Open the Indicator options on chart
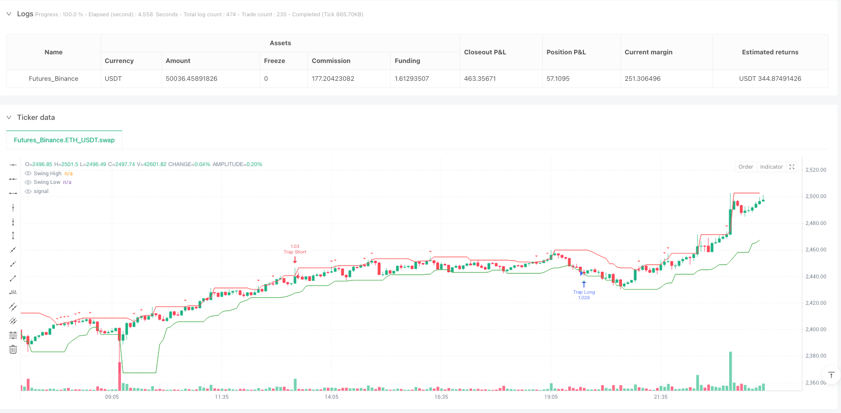This screenshot has width=841, height=413. pyautogui.click(x=771, y=167)
